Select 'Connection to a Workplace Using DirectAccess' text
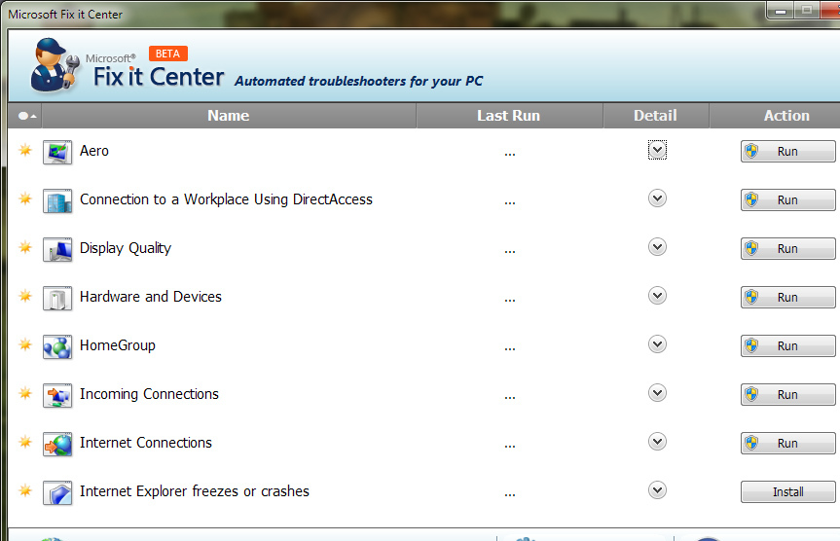 tap(226, 199)
